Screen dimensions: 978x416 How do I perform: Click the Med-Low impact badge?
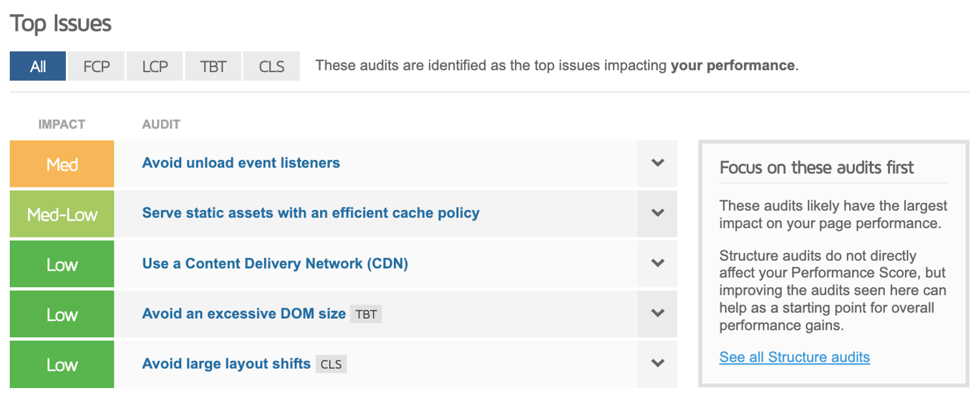click(x=62, y=214)
